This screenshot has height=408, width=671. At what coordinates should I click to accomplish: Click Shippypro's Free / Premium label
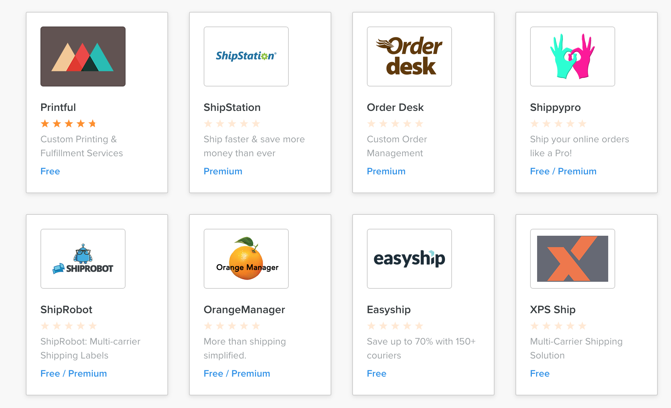(x=563, y=171)
